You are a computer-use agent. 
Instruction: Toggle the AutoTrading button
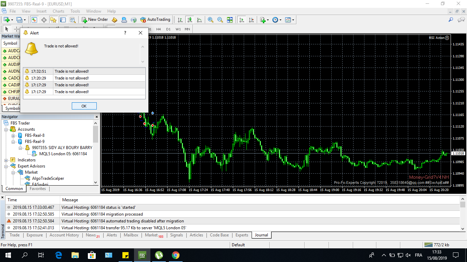pos(155,20)
